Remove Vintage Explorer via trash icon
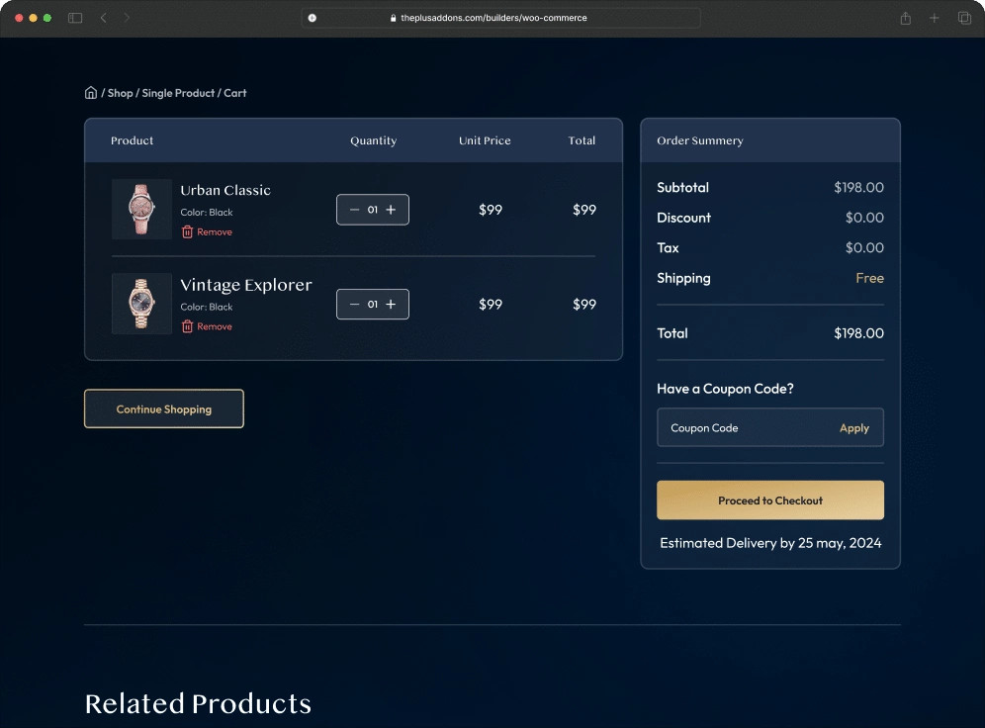Screen dimensions: 985x728 click(x=187, y=326)
